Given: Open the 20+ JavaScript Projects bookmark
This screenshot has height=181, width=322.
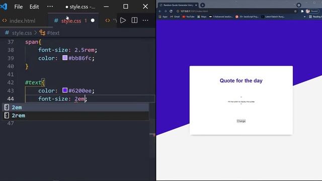Looking at the screenshot, I should 247,17.
